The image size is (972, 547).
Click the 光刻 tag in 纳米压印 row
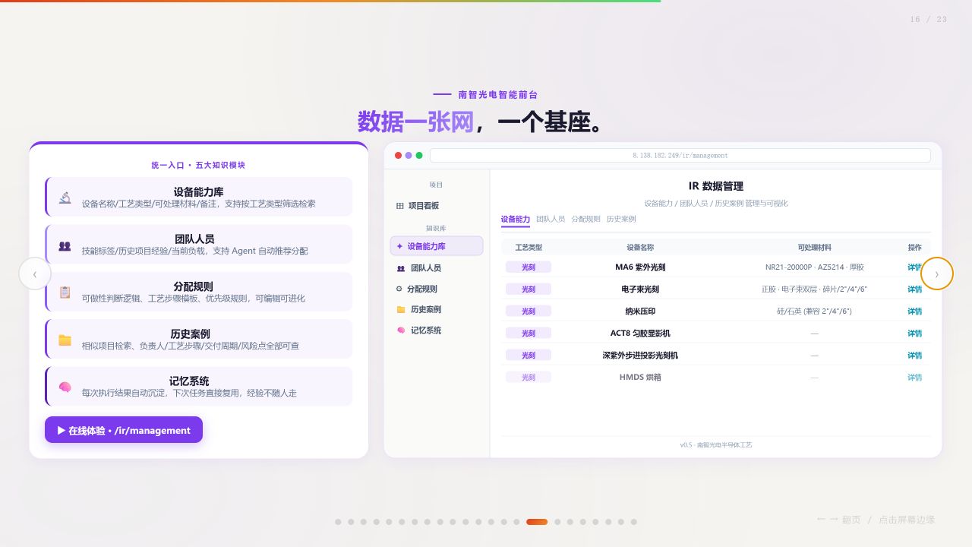point(529,311)
